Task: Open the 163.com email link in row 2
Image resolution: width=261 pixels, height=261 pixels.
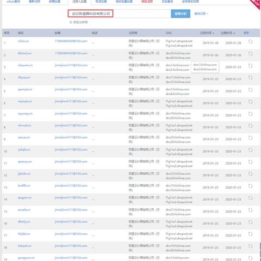Action: 71,53
